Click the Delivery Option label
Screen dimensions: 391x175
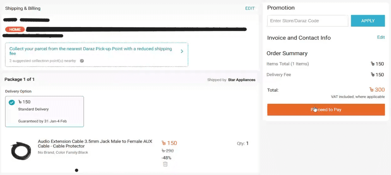coord(18,91)
